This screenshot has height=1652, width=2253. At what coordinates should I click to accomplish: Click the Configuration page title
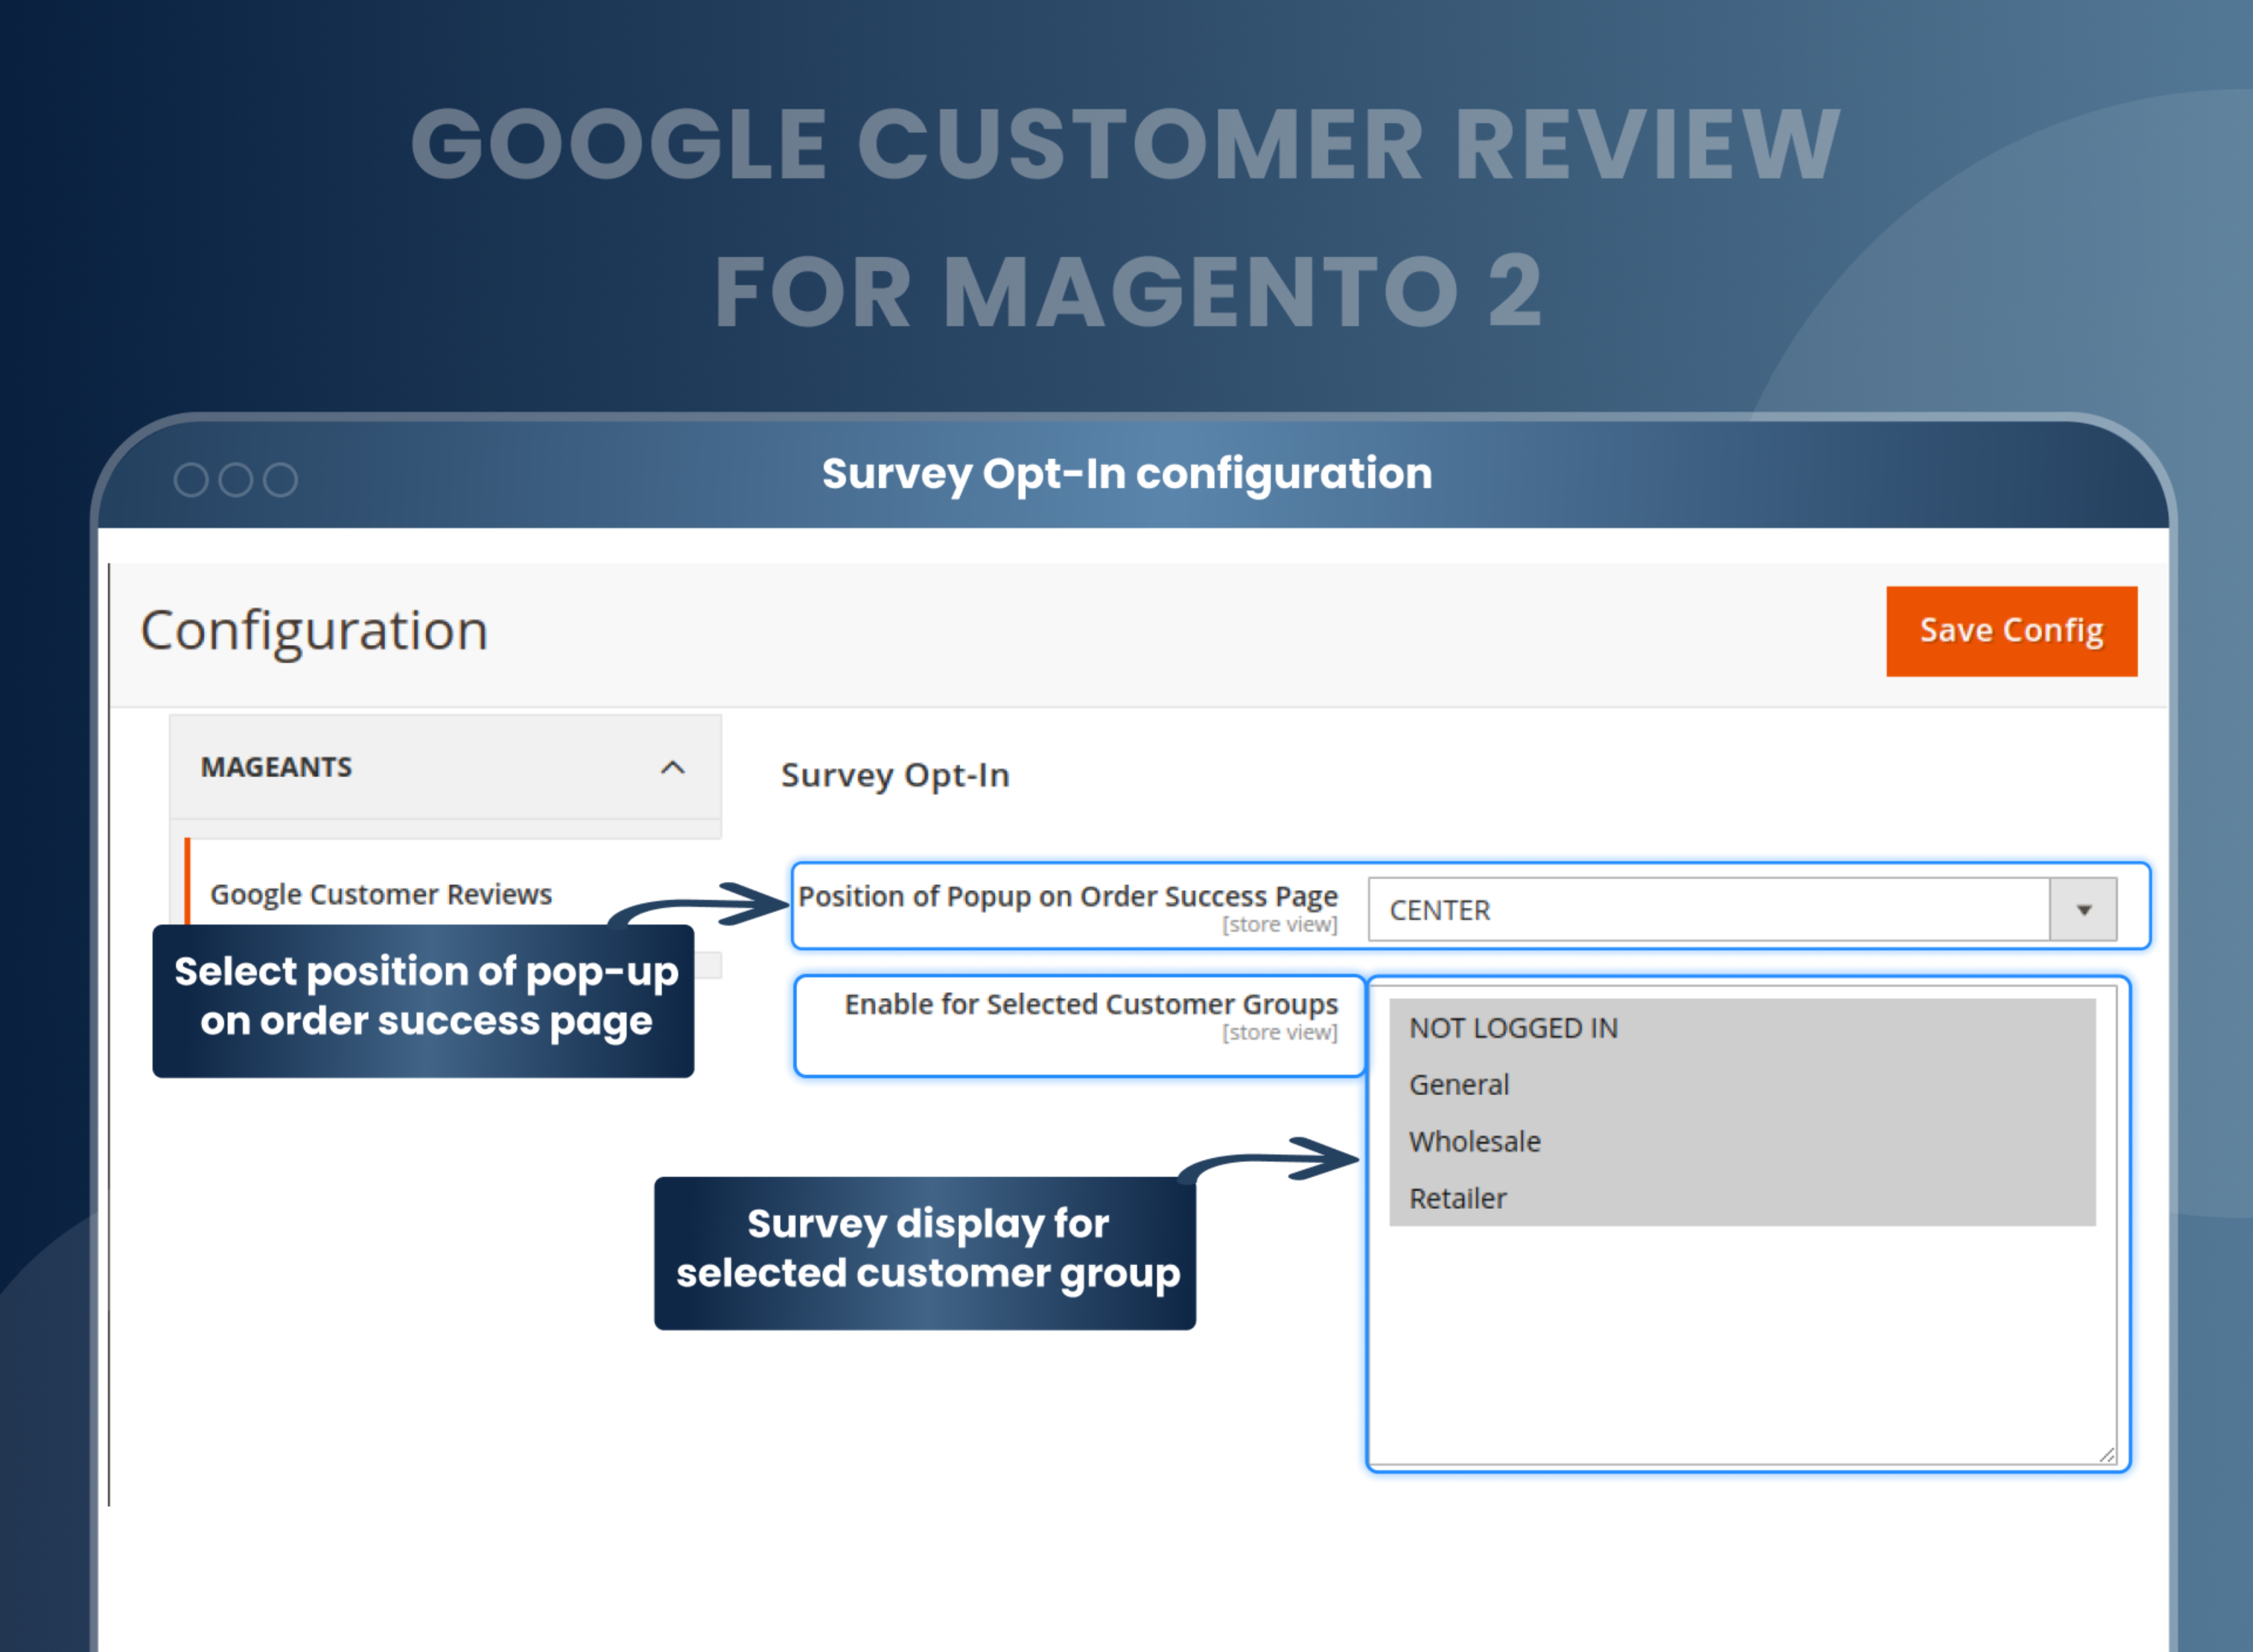coord(314,631)
